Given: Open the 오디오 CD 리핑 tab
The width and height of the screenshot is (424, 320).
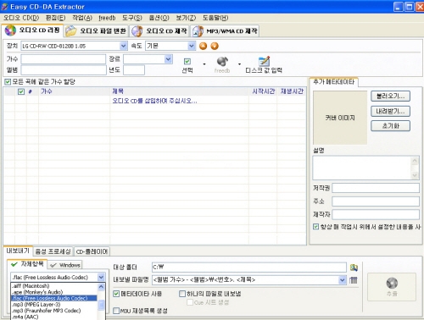Looking at the screenshot, I should coord(32,30).
